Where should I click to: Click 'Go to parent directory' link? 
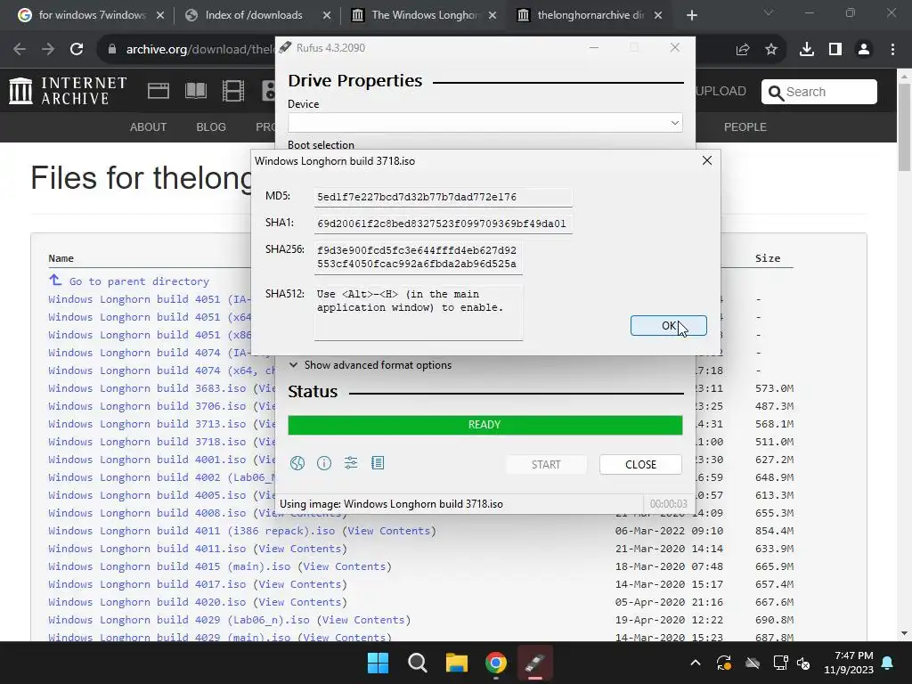139,281
